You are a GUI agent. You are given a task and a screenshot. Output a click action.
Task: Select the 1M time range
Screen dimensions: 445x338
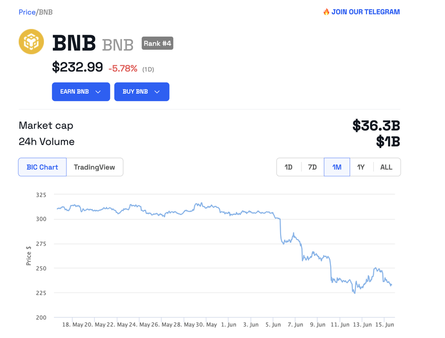coord(337,167)
